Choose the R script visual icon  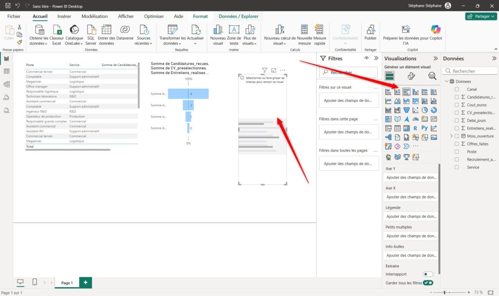(x=416, y=128)
